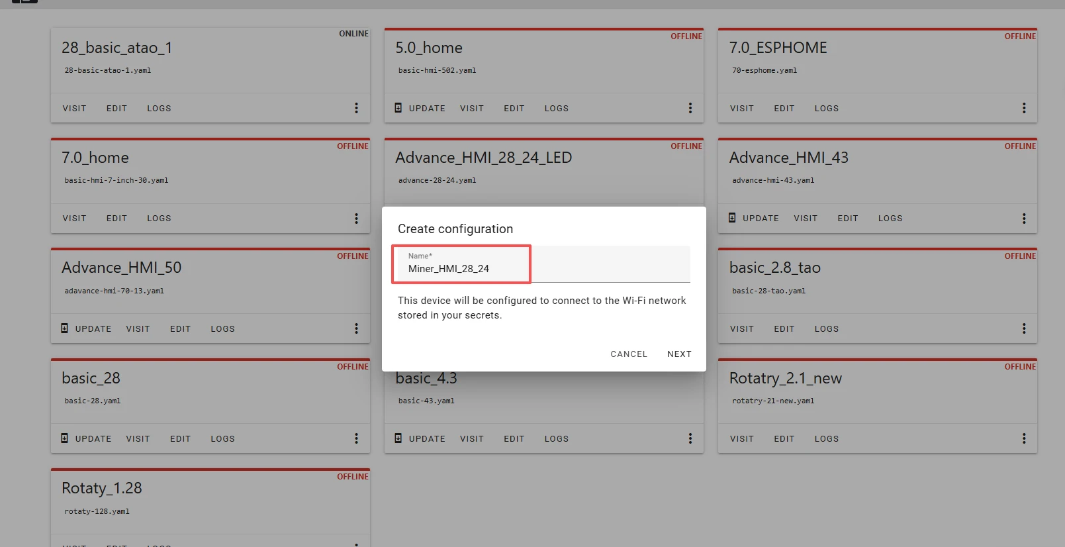
Task: Click UPDATE on the Advance_HMI_43 card
Action: [761, 219]
